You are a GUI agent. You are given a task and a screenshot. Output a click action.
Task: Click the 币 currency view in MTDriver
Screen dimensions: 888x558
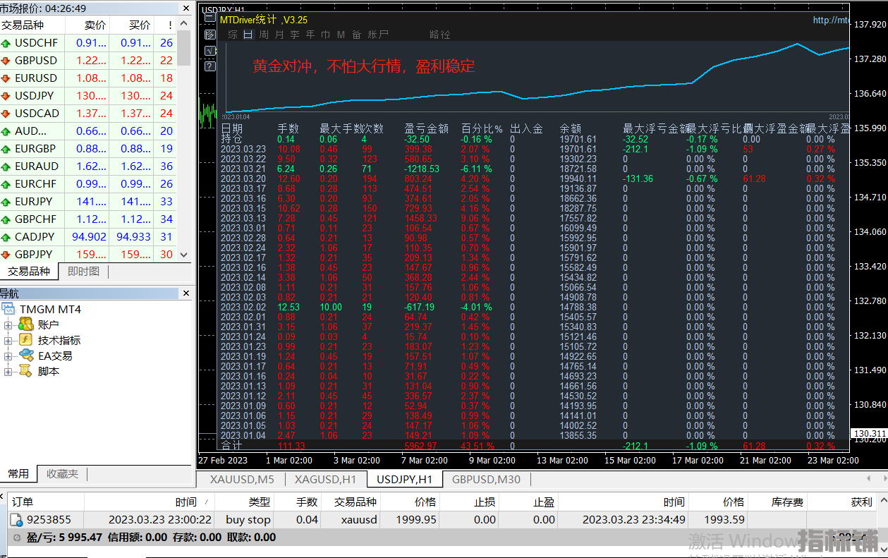[x=326, y=35]
